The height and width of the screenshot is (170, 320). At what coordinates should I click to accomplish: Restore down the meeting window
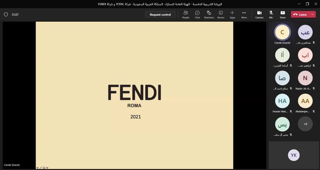click(x=308, y=4)
